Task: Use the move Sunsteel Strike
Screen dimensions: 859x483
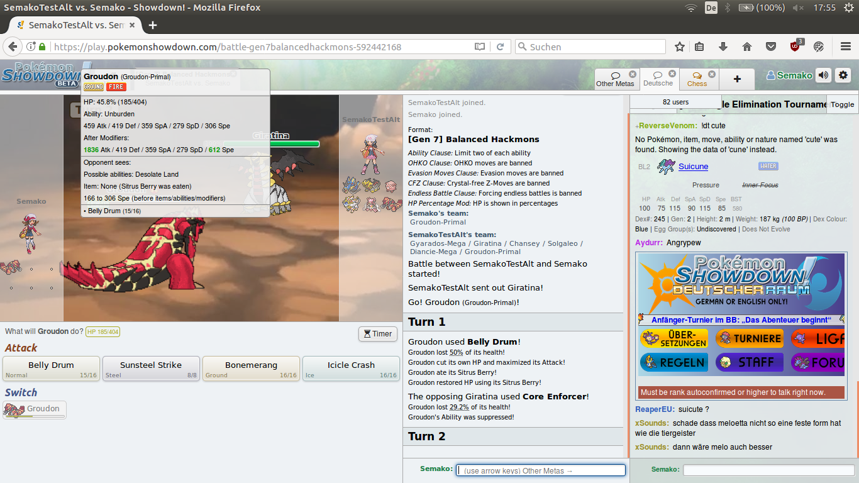Action: 151,369
